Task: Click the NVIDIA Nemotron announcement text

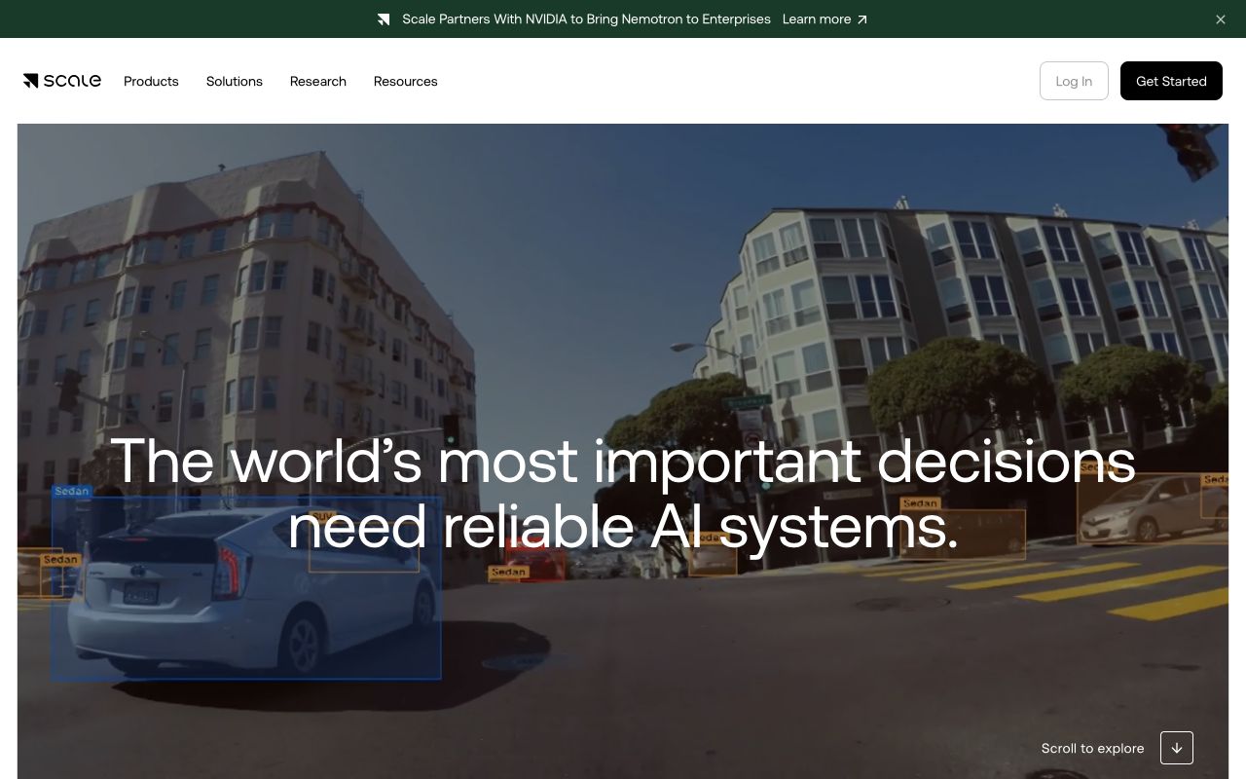Action: pos(586,19)
